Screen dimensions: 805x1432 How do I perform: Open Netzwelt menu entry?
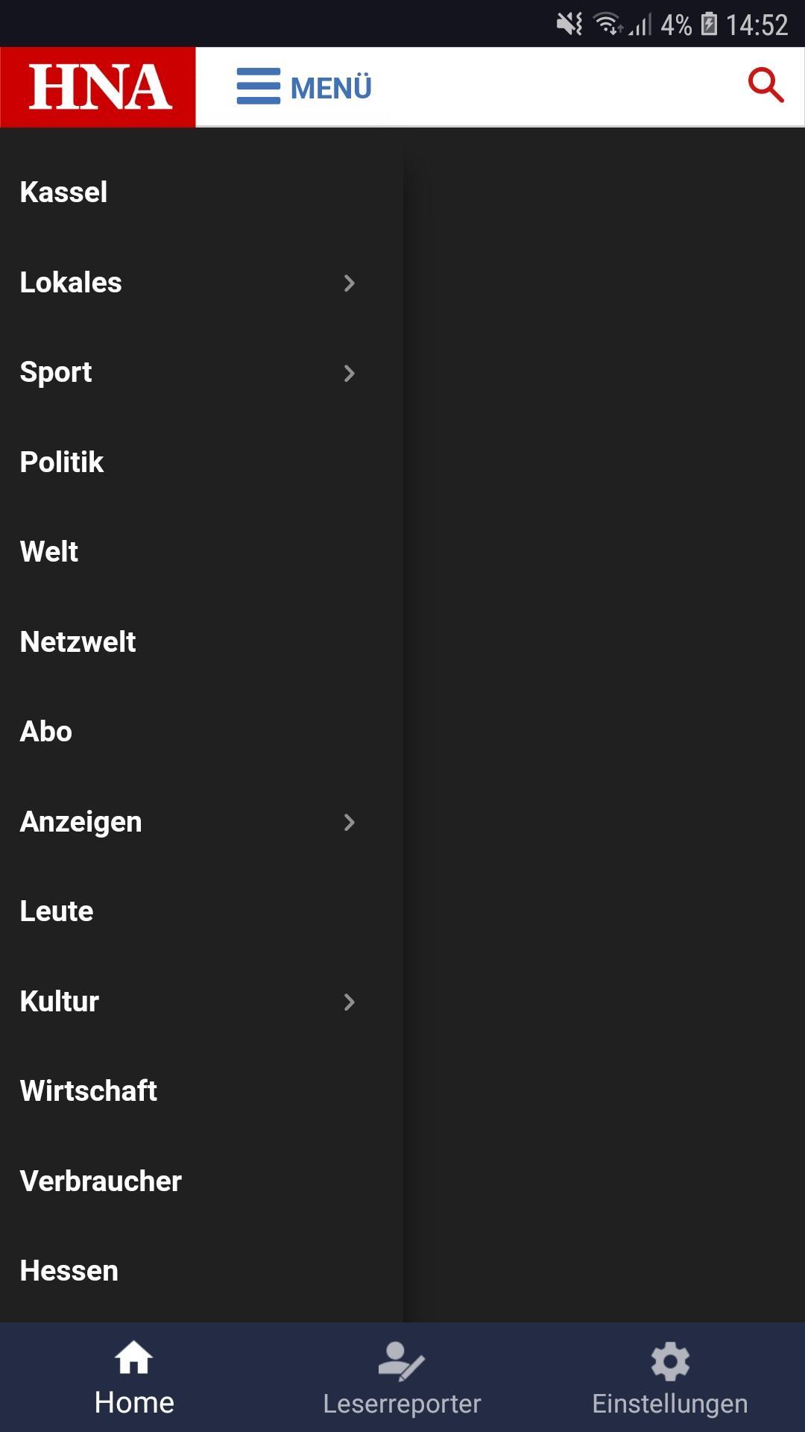(x=78, y=642)
